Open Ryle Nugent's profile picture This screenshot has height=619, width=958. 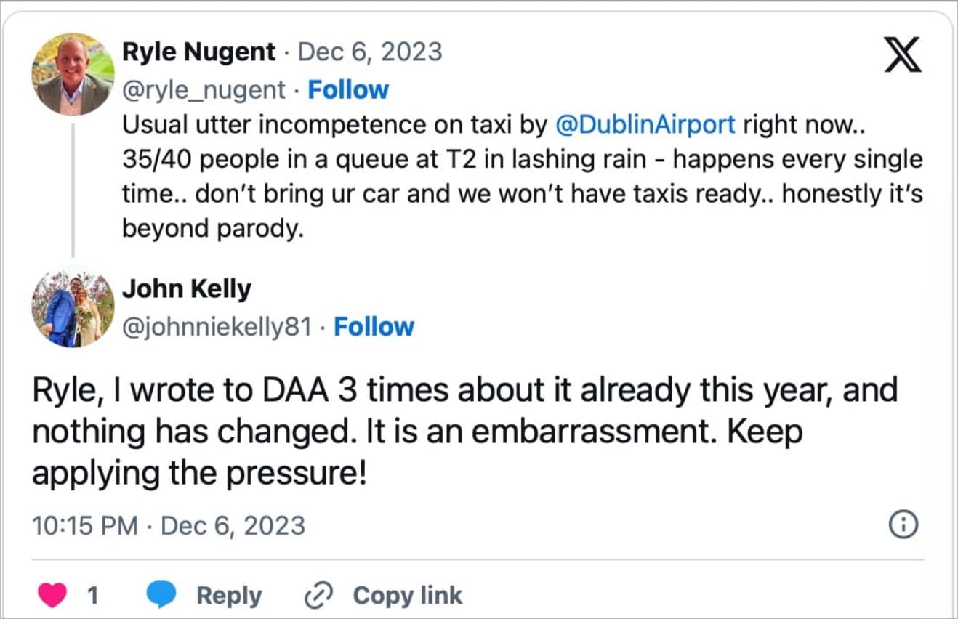click(73, 73)
